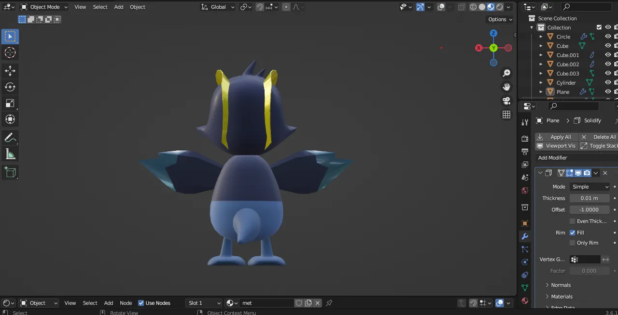The height and width of the screenshot is (315, 618).
Task: Set selection mode to Extend icon
Action: click(31, 19)
